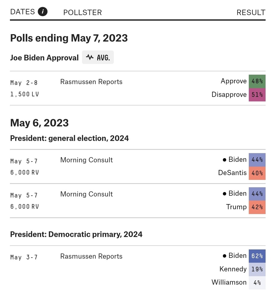275x292 pixels.
Task: Open first Morning Consult Biden-DeSantis poll
Action: 86,160
